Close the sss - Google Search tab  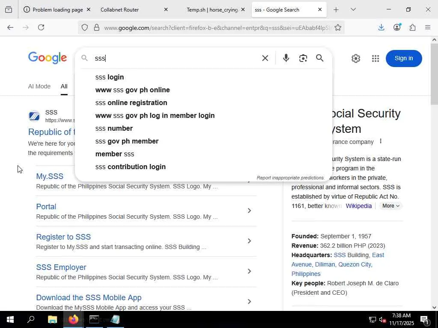coord(320,9)
